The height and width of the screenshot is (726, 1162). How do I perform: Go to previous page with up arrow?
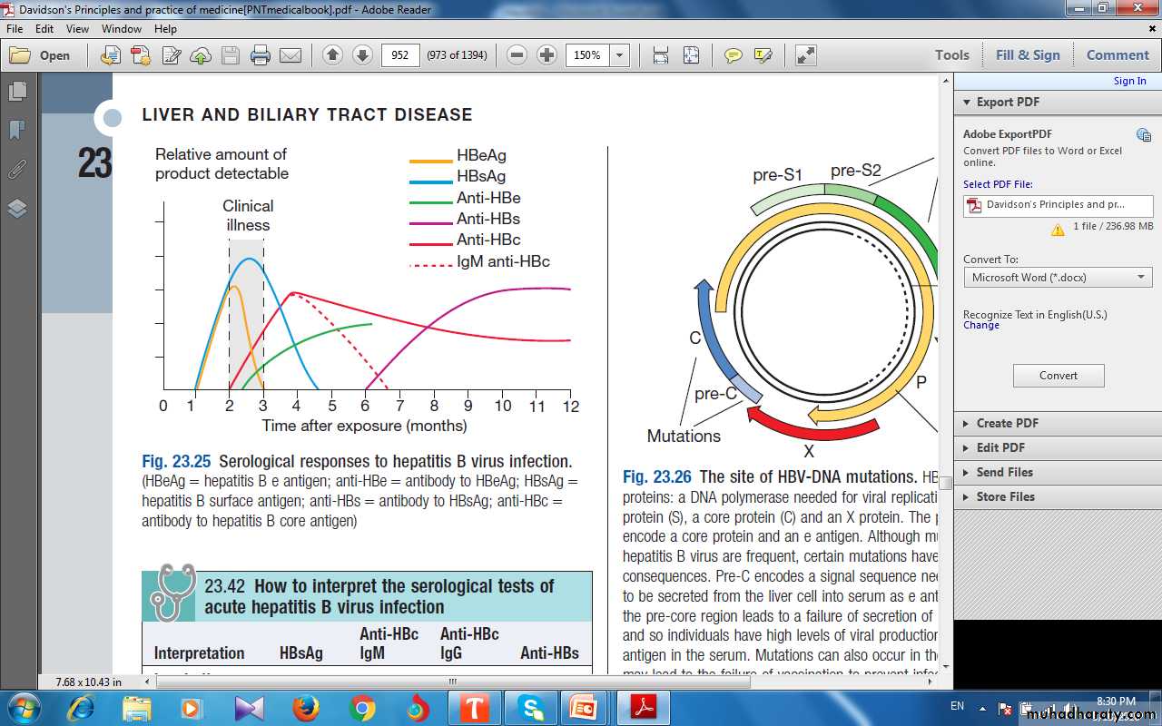(332, 55)
